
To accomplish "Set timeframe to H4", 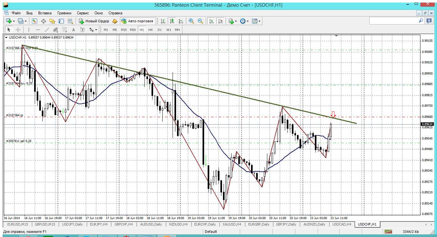I will 151,30.
